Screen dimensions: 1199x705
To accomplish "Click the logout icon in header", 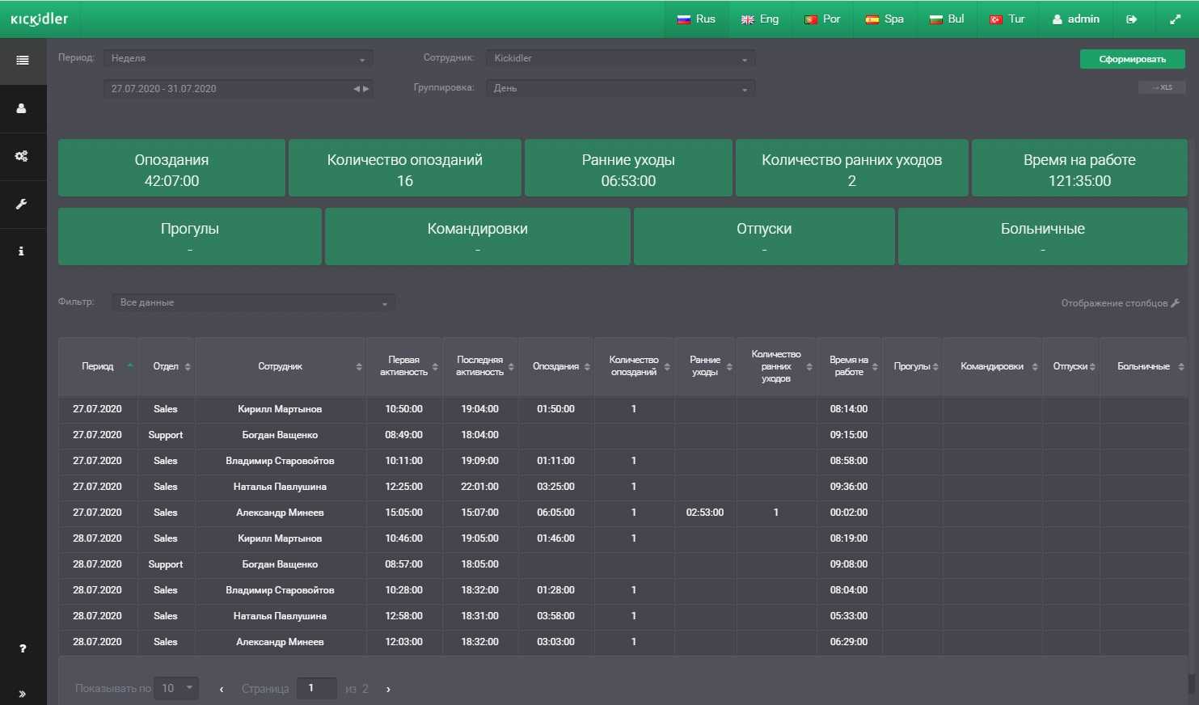I will pyautogui.click(x=1131, y=19).
